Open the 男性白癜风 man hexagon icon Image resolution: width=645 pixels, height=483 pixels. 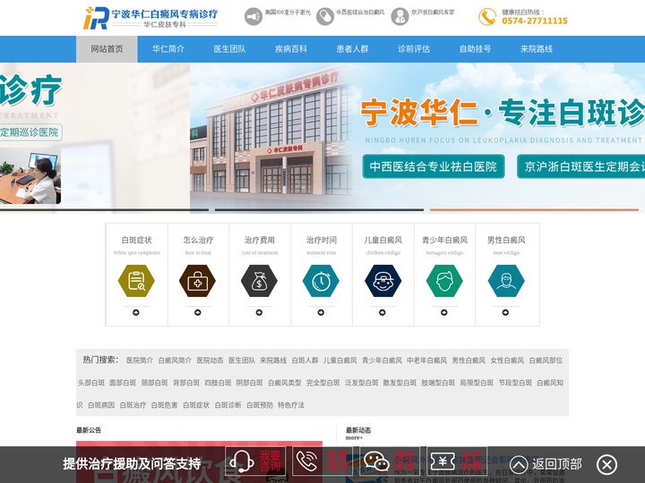(x=506, y=281)
